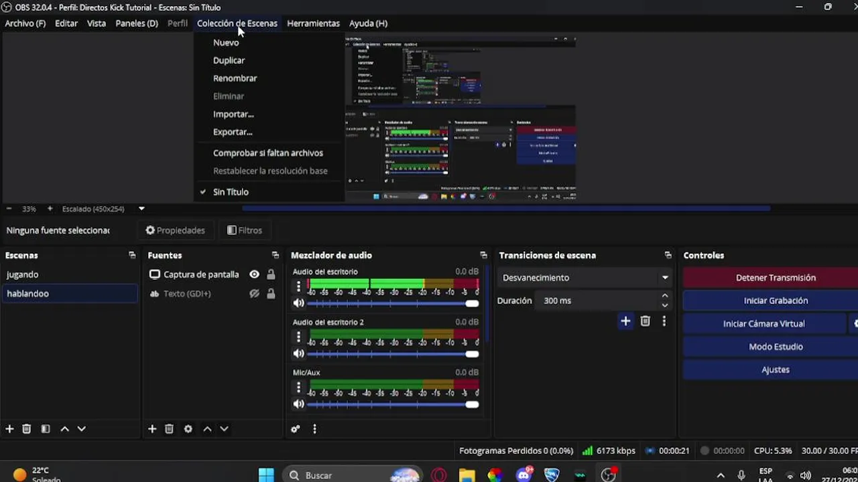Undock the Escenas panel
This screenshot has width=858, height=482.
pyautogui.click(x=132, y=255)
